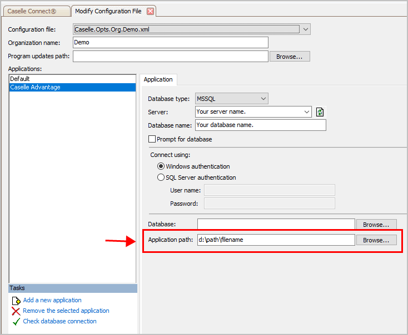Click the Application path text field
The image size is (408, 335).
point(276,240)
